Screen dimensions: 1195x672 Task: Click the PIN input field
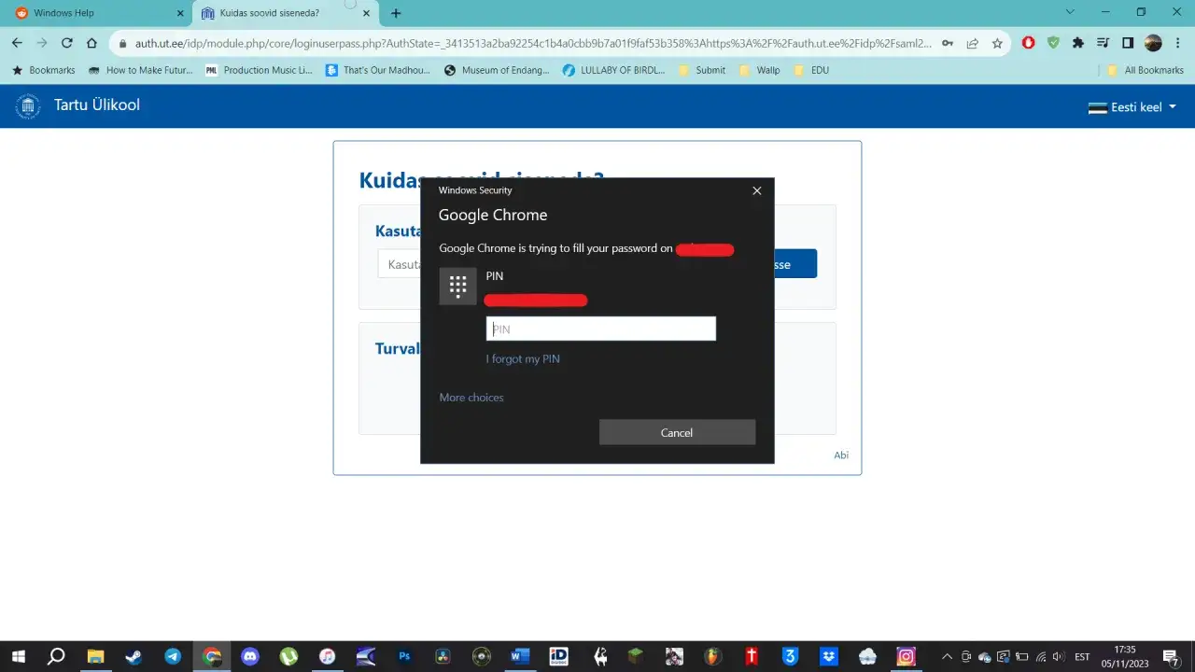point(600,329)
